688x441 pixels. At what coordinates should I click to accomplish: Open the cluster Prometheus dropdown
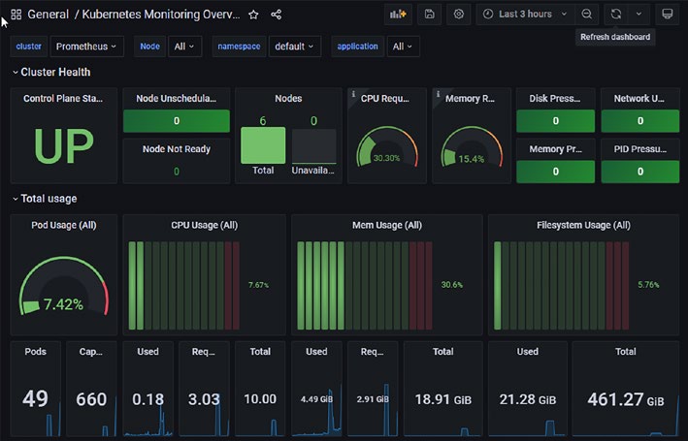pyautogui.click(x=86, y=47)
